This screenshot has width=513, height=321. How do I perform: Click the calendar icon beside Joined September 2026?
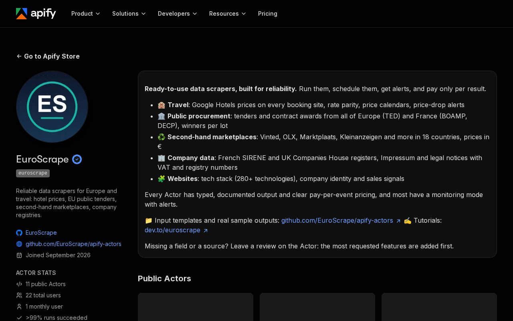(19, 255)
